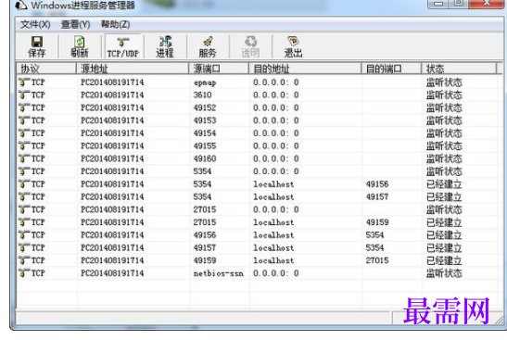Click the 保存 save toolbar icon
This screenshot has width=507, height=340.
[36, 46]
